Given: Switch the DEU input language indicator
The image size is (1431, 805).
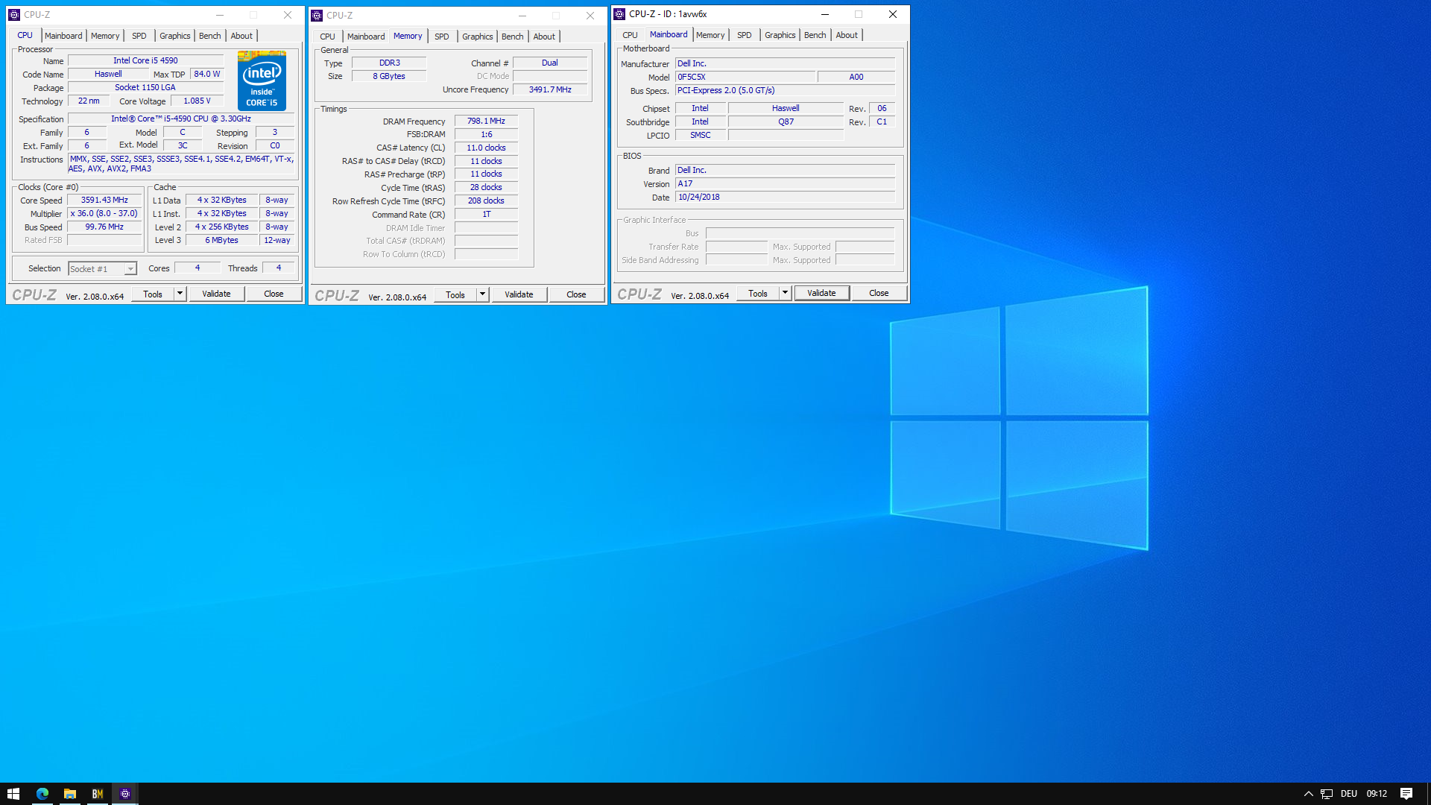Looking at the screenshot, I should (1349, 794).
